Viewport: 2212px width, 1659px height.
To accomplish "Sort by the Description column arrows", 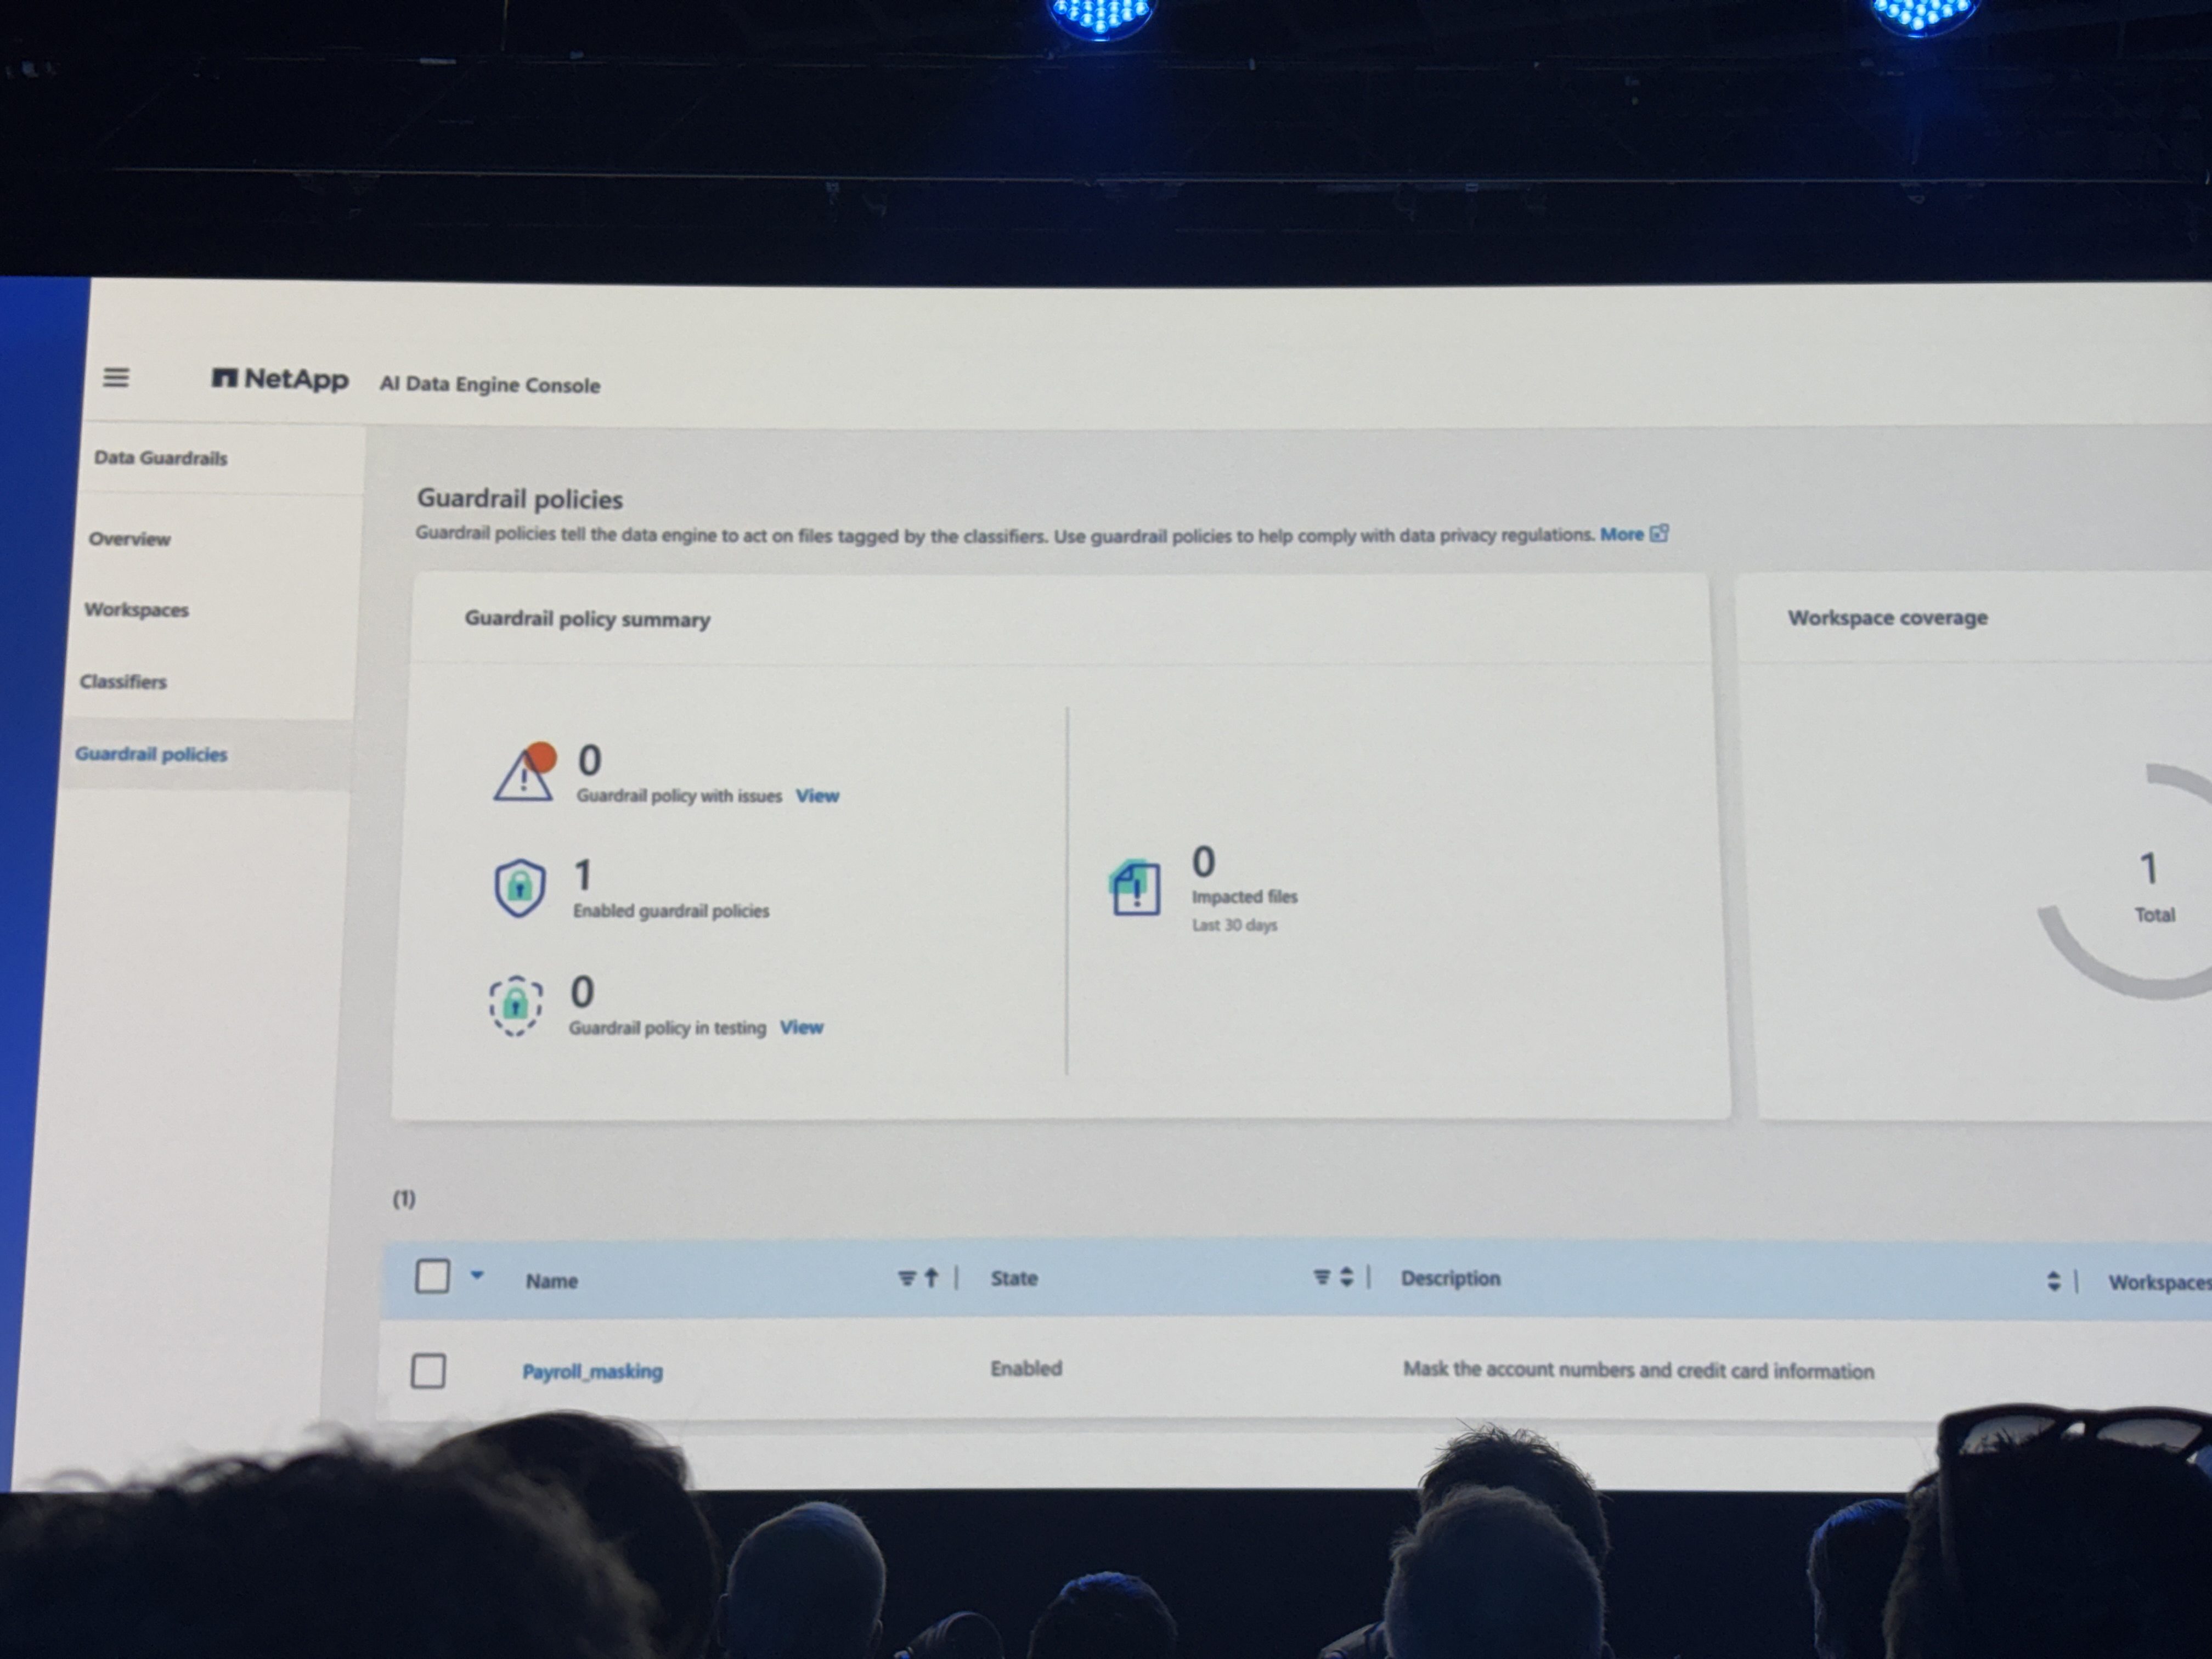I will point(2053,1281).
